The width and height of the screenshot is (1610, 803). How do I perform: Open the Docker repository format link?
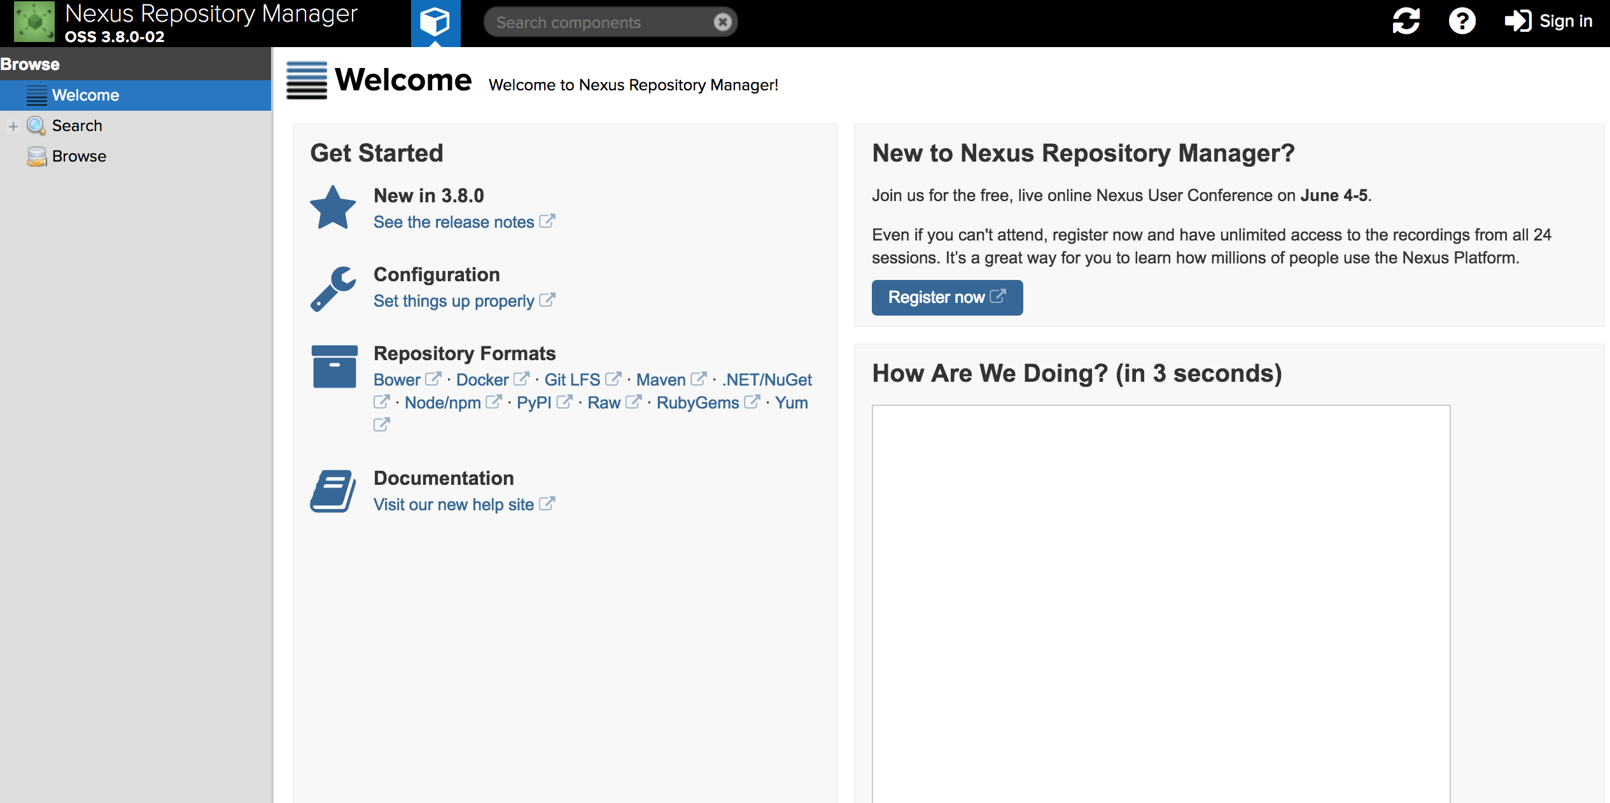click(x=484, y=379)
